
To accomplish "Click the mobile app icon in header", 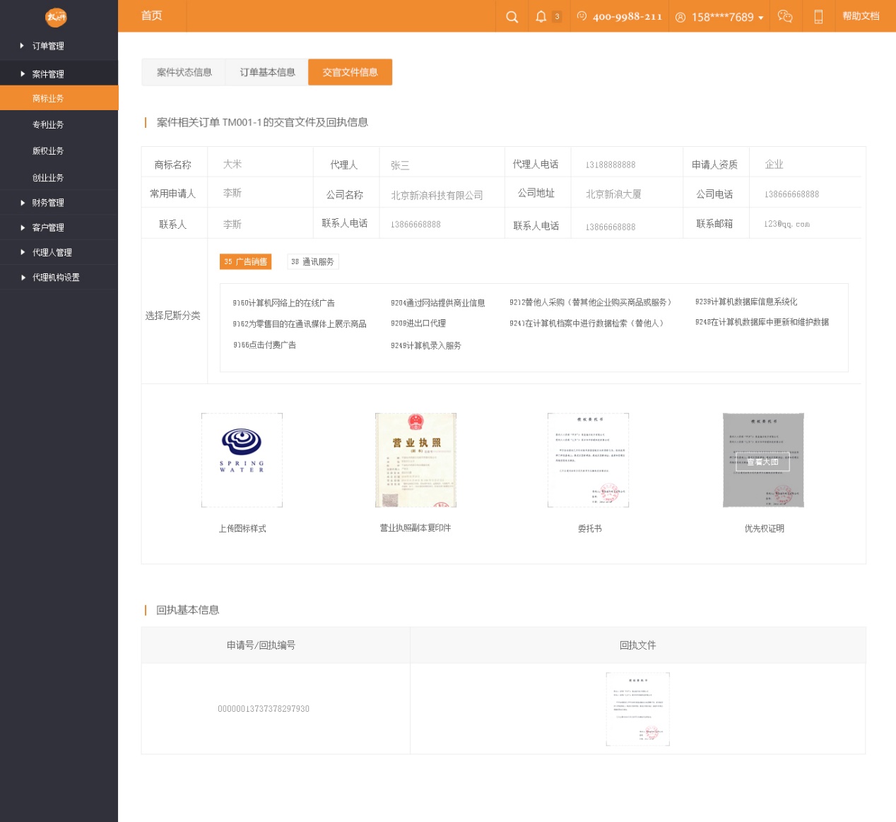I will tap(818, 16).
